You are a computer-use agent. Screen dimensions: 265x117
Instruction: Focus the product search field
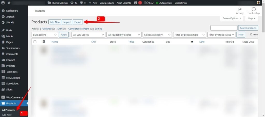click(224, 28)
